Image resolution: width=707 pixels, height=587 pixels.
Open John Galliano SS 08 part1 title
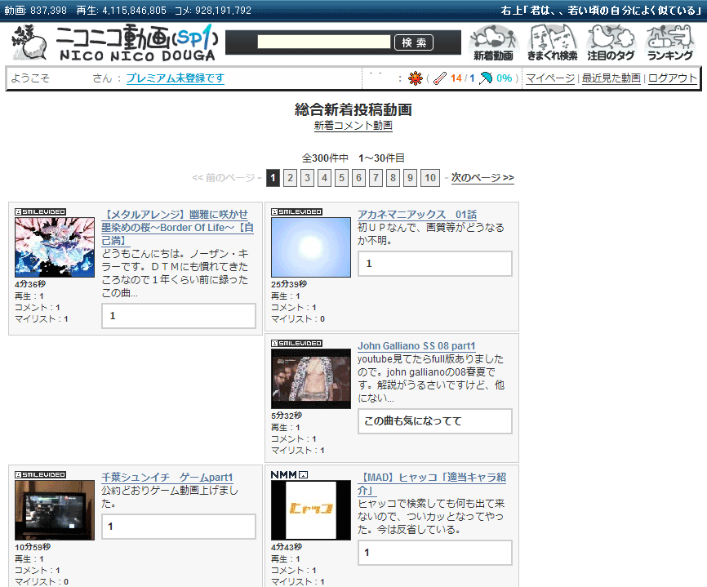point(416,346)
